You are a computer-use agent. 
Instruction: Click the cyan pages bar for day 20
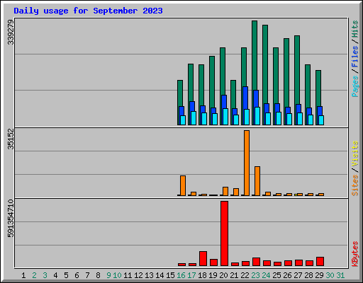(225, 117)
